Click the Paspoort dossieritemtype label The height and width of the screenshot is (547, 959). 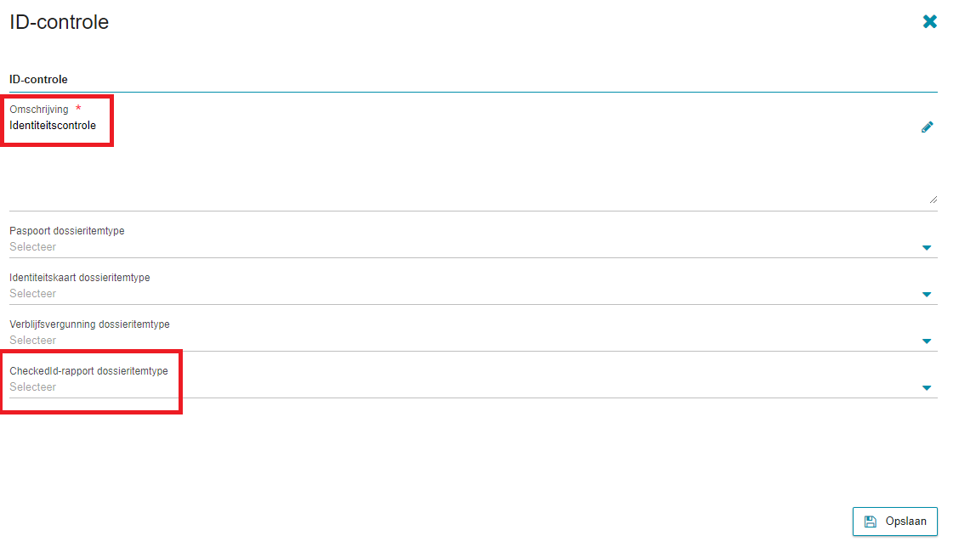[x=67, y=231]
